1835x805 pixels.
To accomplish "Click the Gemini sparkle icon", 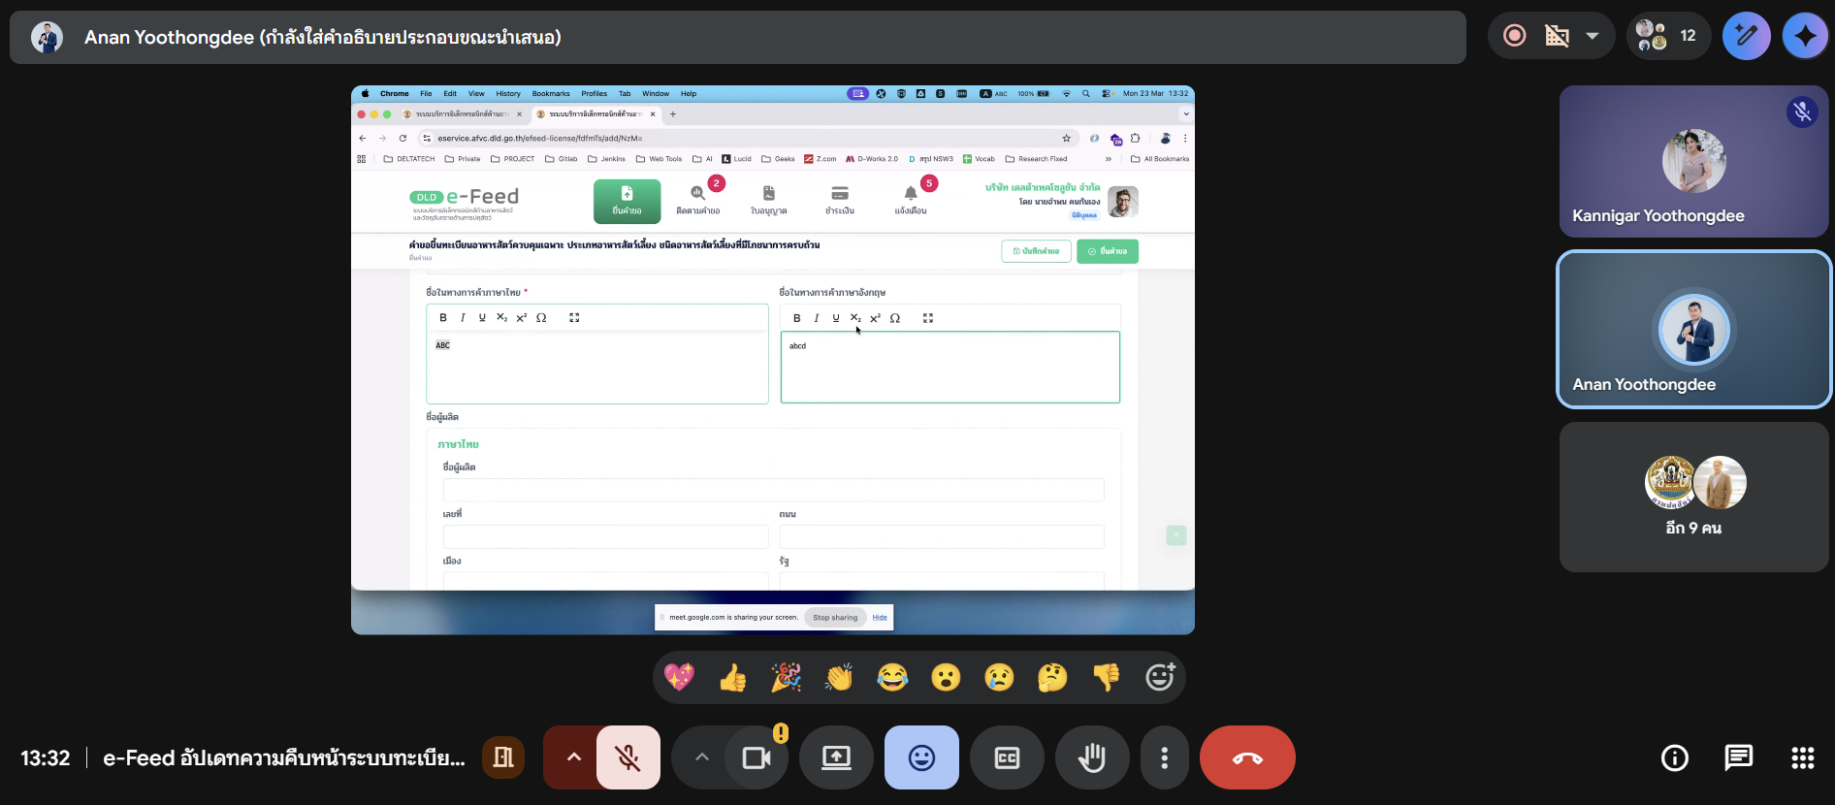I will pos(1805,36).
